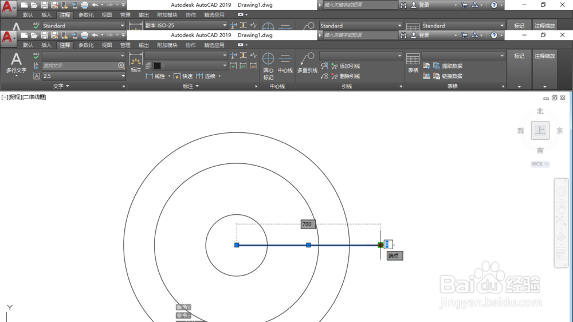Click the magnifier icon in the 查找文字 field
Viewport: 573px width, 322px height.
121,65
